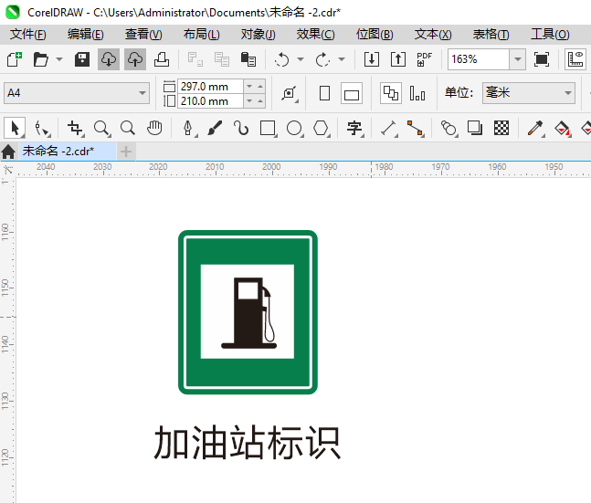The width and height of the screenshot is (591, 503).
Task: Open the 编辑(E) menu
Action: pyautogui.click(x=86, y=35)
